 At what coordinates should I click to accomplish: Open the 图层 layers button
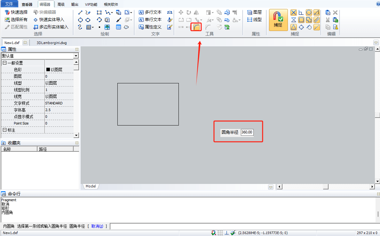pyautogui.click(x=255, y=12)
